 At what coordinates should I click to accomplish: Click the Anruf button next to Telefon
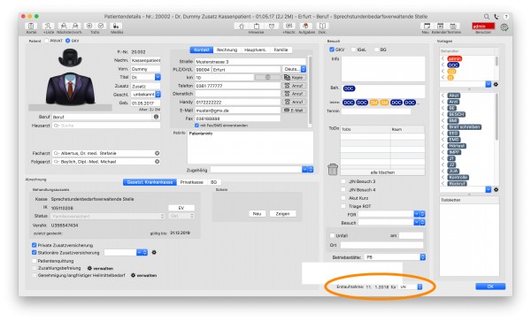294,86
